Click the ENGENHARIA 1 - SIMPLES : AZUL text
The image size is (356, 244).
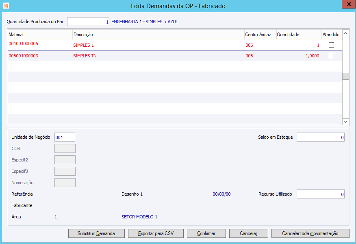(144, 22)
